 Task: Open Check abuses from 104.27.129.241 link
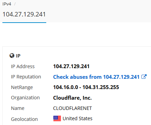pyautogui.click(x=96, y=77)
